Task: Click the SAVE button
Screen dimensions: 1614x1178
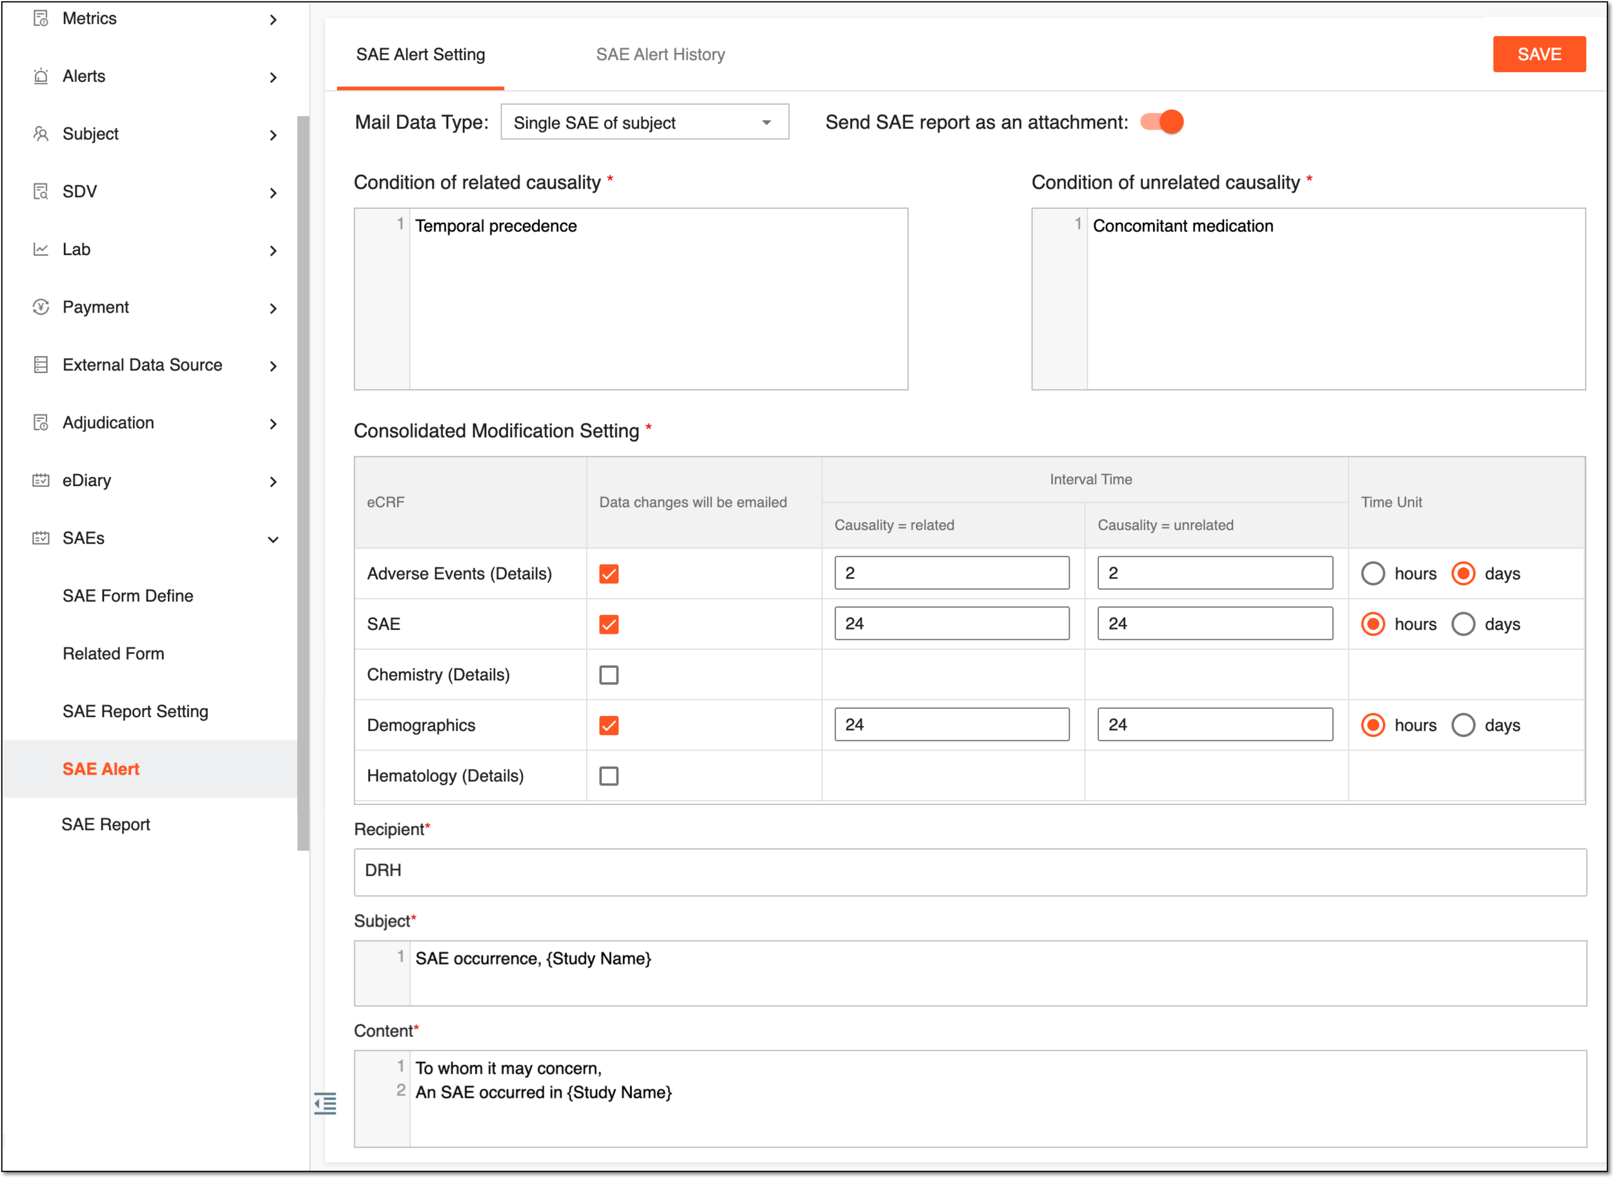Action: tap(1539, 54)
